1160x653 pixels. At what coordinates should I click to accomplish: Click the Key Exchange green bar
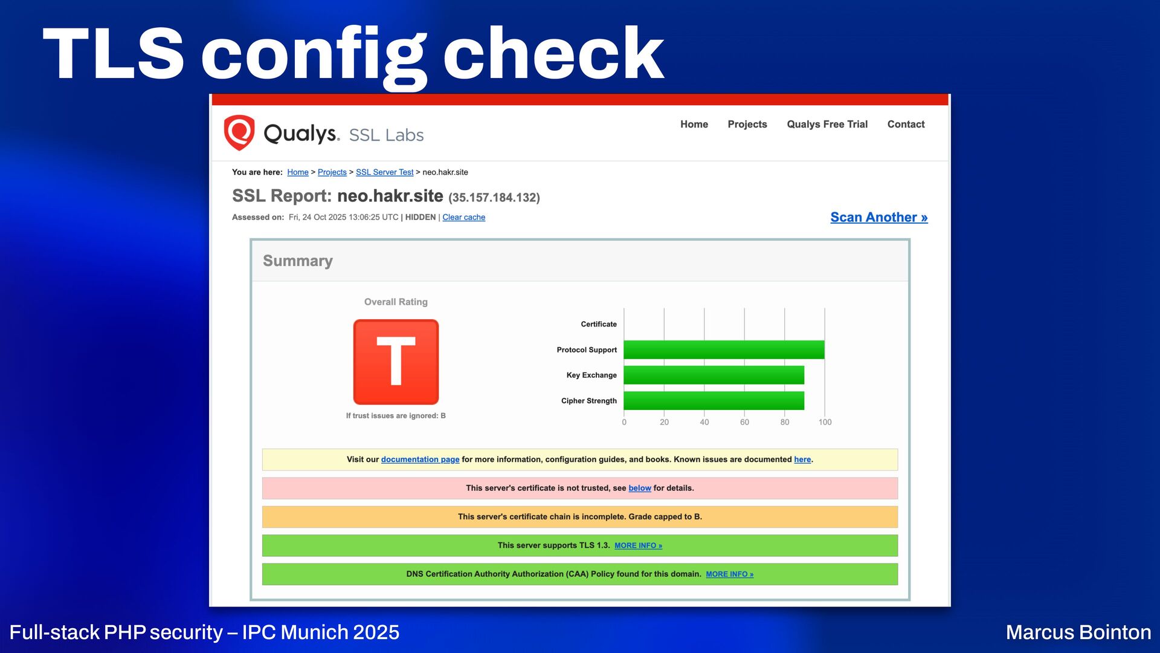(x=713, y=375)
